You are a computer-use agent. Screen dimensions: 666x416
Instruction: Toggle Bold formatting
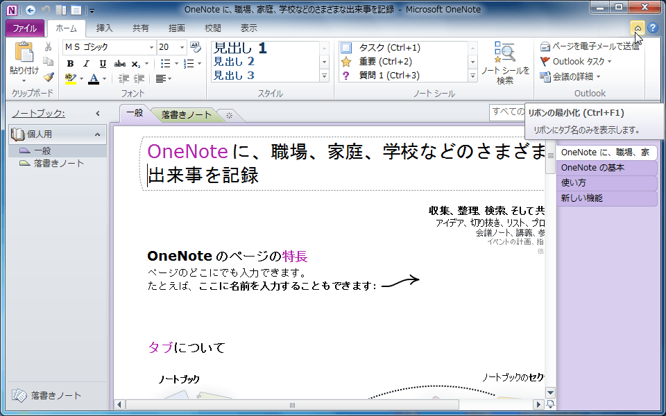pos(71,64)
